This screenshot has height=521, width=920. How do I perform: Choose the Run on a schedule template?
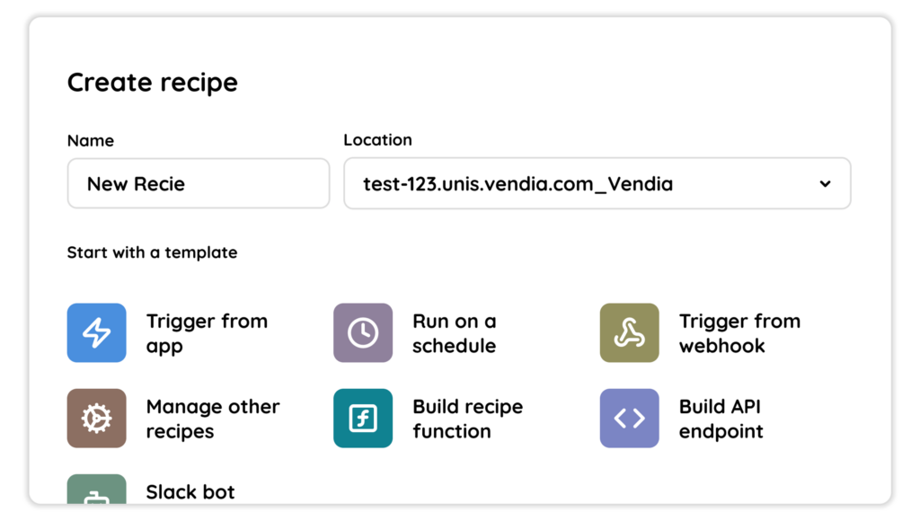point(454,333)
